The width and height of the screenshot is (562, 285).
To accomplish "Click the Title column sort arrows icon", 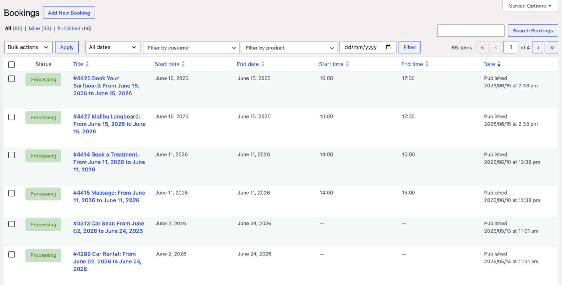I will click(x=87, y=64).
